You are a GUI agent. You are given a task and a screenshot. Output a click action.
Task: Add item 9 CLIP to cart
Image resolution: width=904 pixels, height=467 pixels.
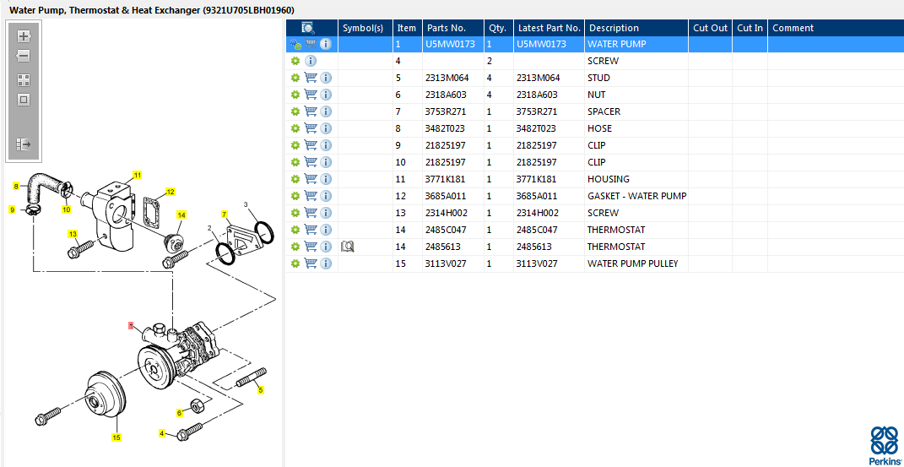click(311, 145)
